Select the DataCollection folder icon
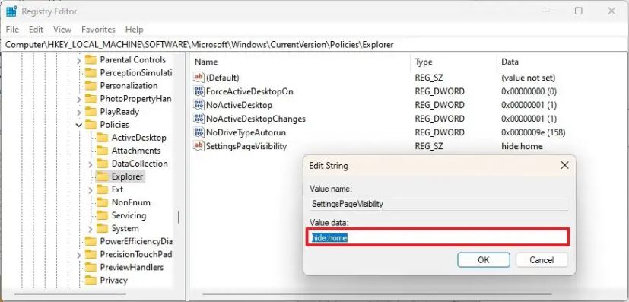 [103, 164]
